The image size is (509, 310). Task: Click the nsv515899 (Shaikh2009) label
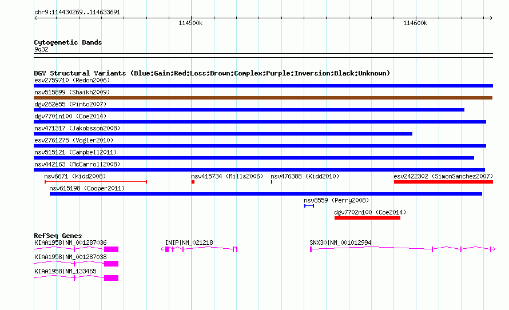point(72,92)
